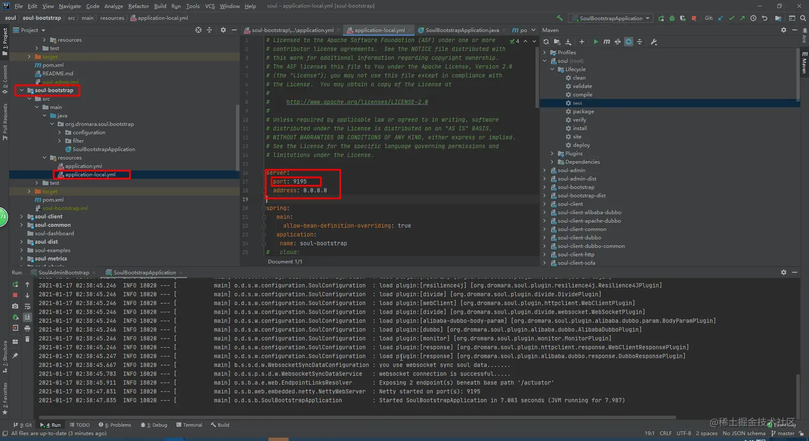Screen dimensions: 809x441
Task: Toggle soft-wrap in the Run console
Action: tap(27, 306)
